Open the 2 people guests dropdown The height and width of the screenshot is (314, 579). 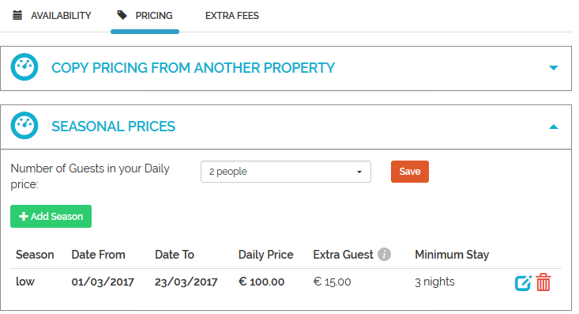pos(286,172)
